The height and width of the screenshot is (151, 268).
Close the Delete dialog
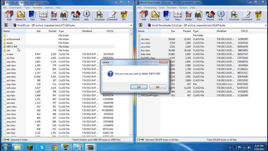164,62
